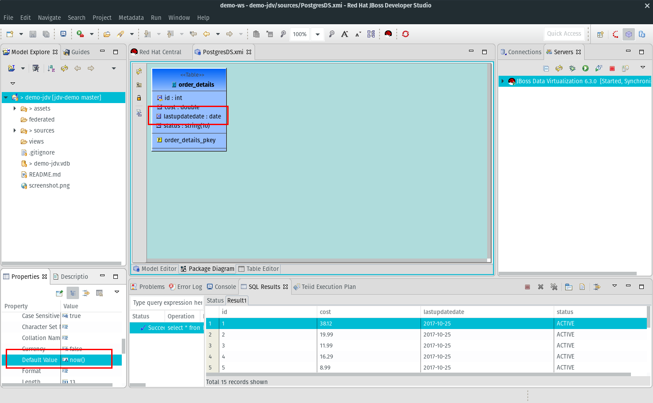Select the Status tab in SQL Results
653x403 pixels.
215,300
